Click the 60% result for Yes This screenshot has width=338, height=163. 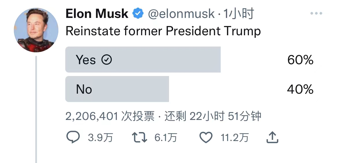[x=300, y=60]
